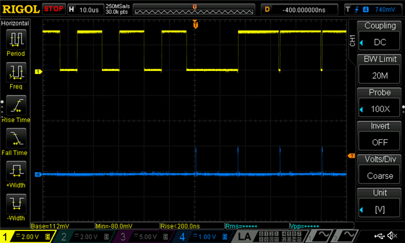Select the Freq measurement icon
The image size is (405, 243).
[16, 72]
